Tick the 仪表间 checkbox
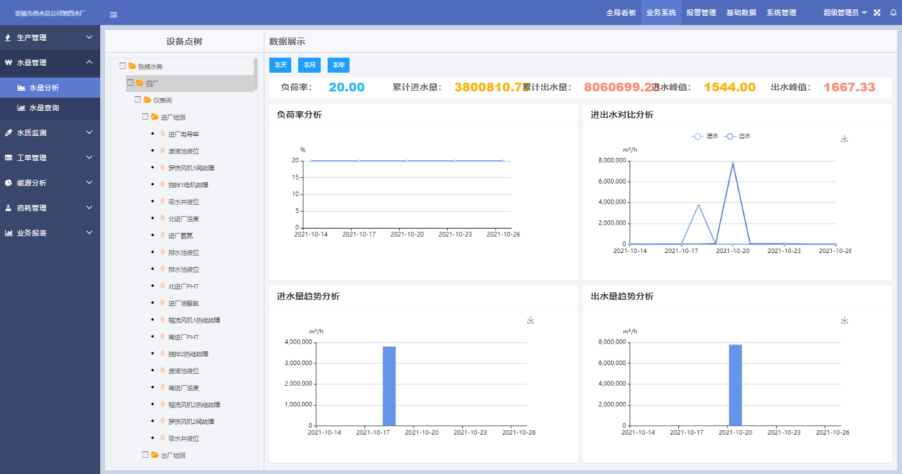Screen dimensions: 902x474 pyautogui.click(x=138, y=100)
